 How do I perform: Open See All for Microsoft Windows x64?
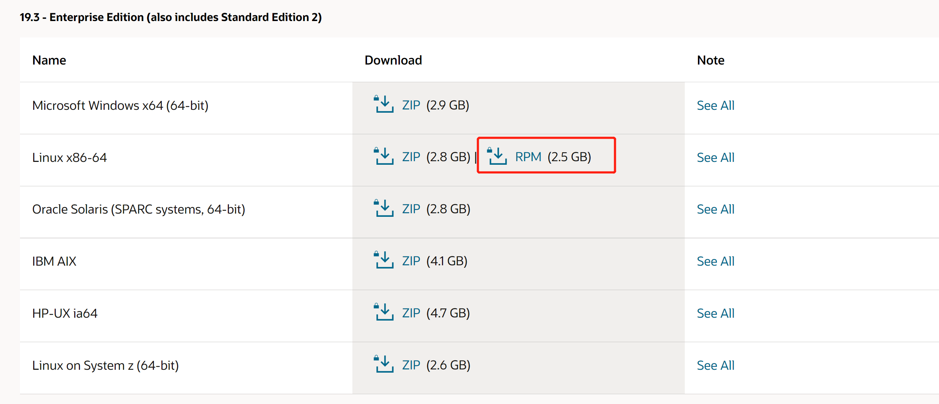click(715, 106)
